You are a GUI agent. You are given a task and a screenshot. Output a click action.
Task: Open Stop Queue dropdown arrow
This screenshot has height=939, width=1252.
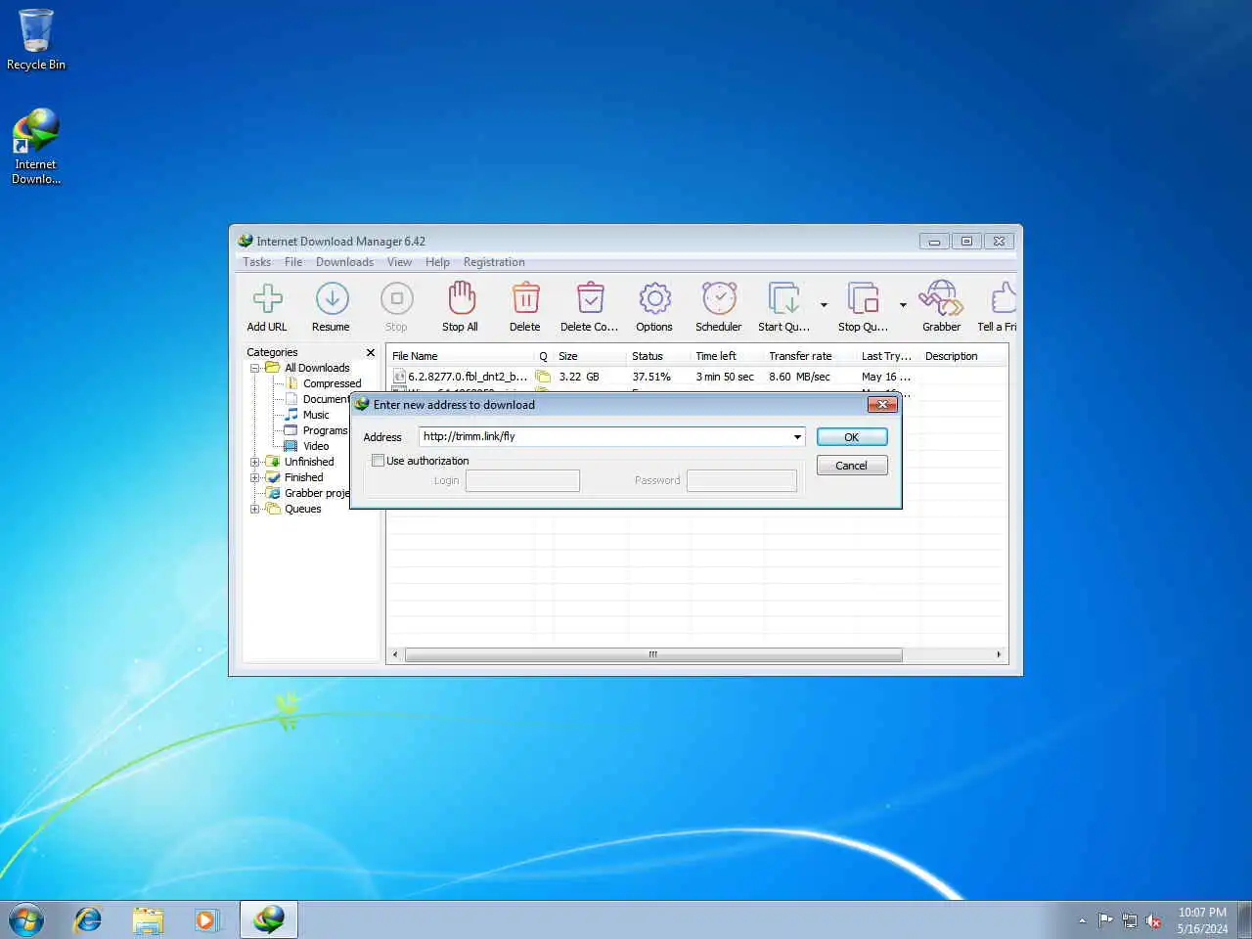tap(902, 305)
